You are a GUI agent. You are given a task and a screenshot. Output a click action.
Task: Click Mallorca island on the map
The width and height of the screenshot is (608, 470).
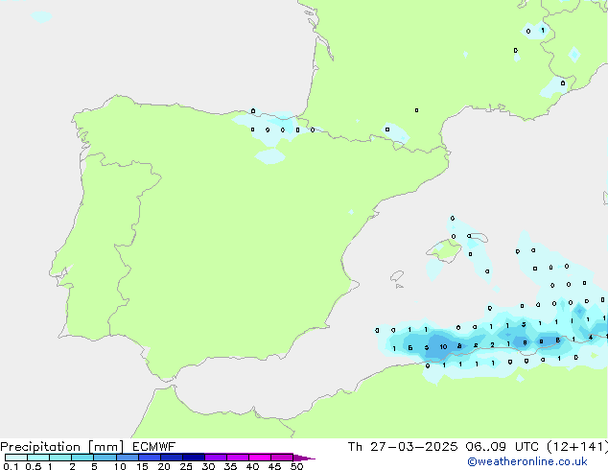coord(444,250)
